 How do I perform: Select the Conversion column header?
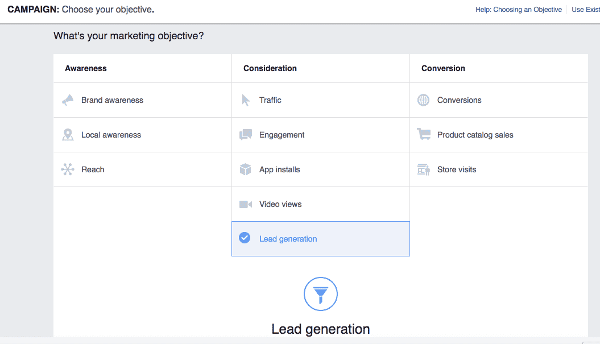[443, 68]
